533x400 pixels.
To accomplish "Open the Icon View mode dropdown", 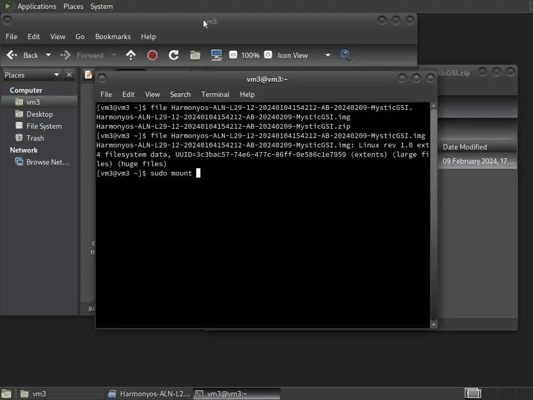I will pyautogui.click(x=303, y=55).
